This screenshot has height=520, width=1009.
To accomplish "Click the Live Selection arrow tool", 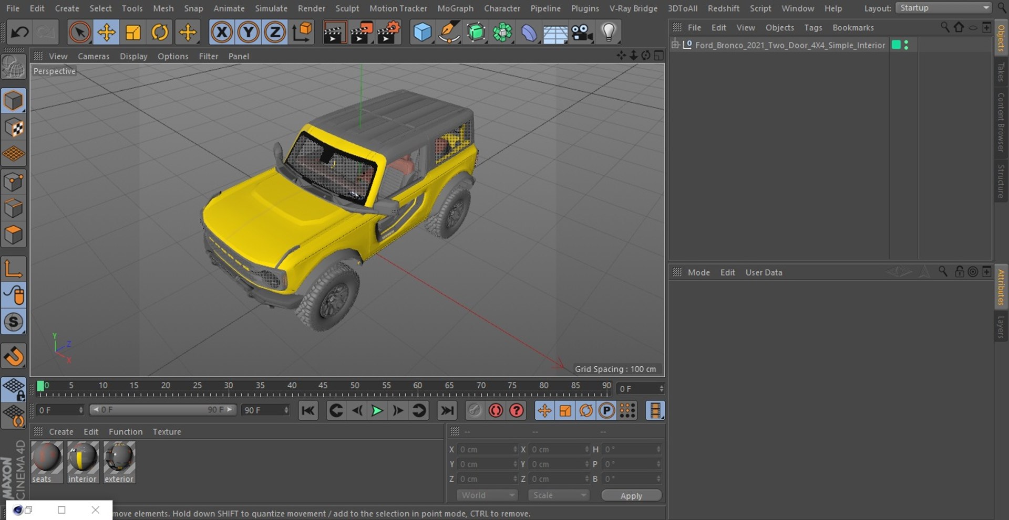I will coord(80,33).
